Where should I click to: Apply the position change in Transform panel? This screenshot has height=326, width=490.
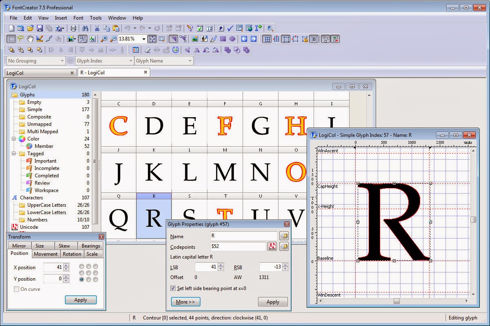pos(80,300)
